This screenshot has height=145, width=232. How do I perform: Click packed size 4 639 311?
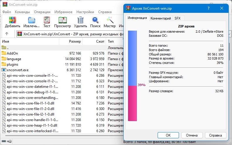pyautogui.click(x=97, y=64)
